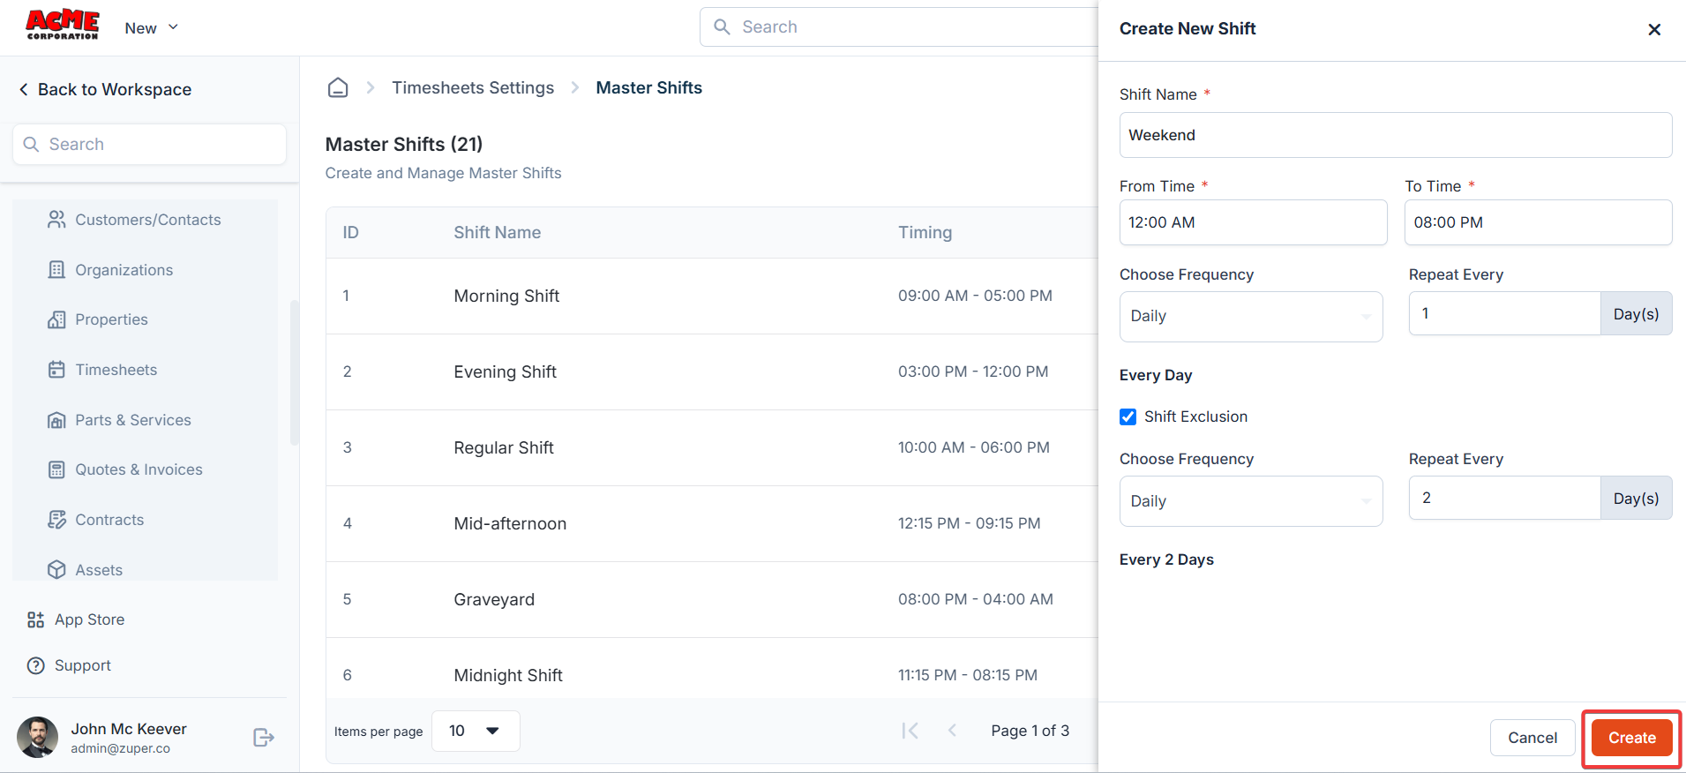Click the first Repeat Every field with 1
The width and height of the screenshot is (1686, 773).
pyautogui.click(x=1504, y=313)
